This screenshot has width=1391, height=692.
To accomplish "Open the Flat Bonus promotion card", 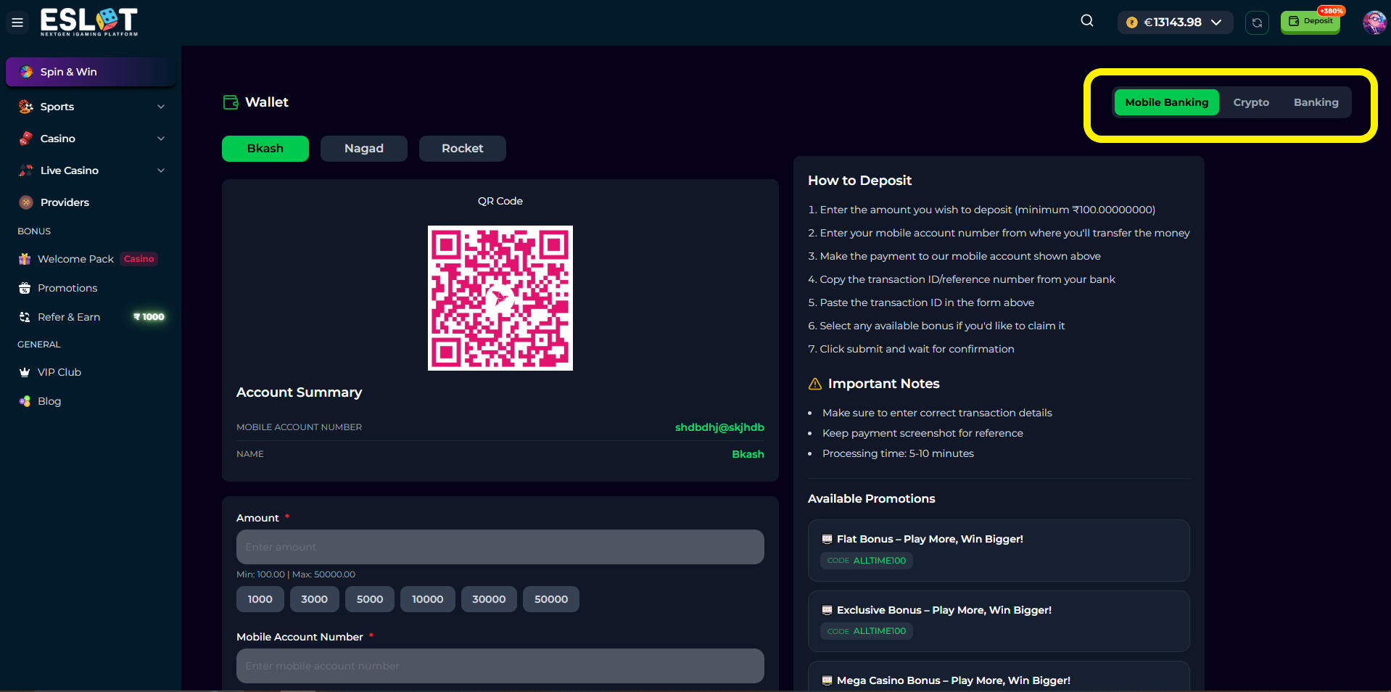I will [x=999, y=551].
